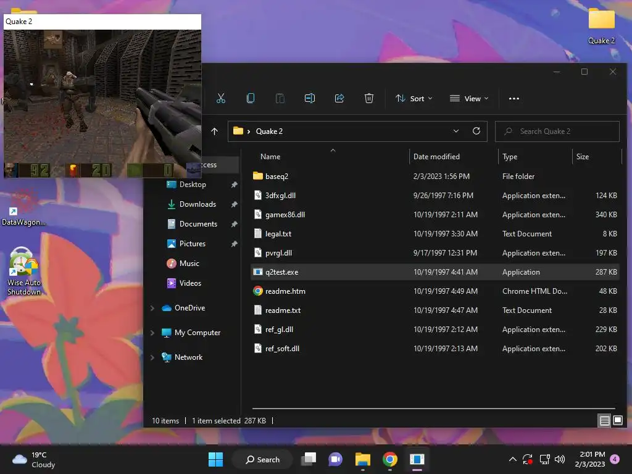The image size is (632, 474).
Task: Switch to details view layout button
Action: pos(605,421)
